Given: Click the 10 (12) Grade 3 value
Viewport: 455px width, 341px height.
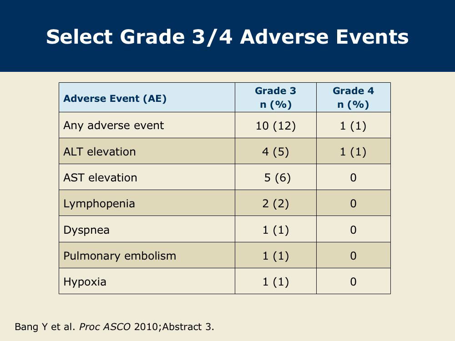Looking at the screenshot, I should [276, 126].
